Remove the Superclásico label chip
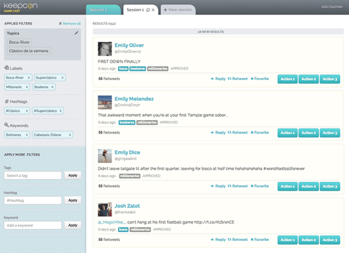Screen dimensions: 349x253 [62, 77]
